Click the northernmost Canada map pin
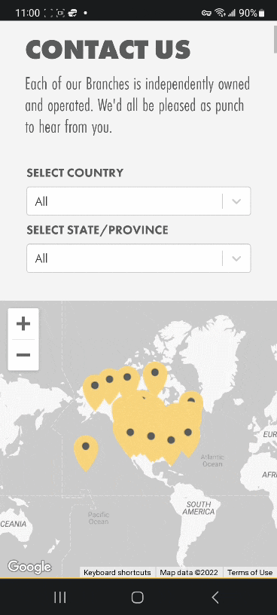 (155, 378)
